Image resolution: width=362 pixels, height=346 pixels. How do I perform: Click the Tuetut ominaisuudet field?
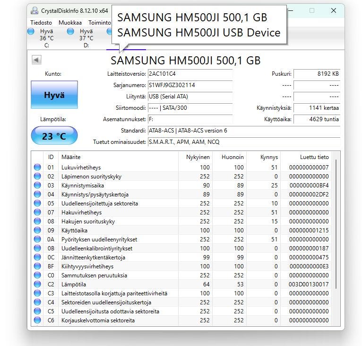(x=244, y=142)
